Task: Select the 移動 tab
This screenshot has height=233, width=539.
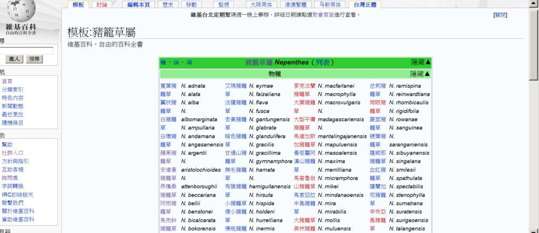Action: [192, 5]
